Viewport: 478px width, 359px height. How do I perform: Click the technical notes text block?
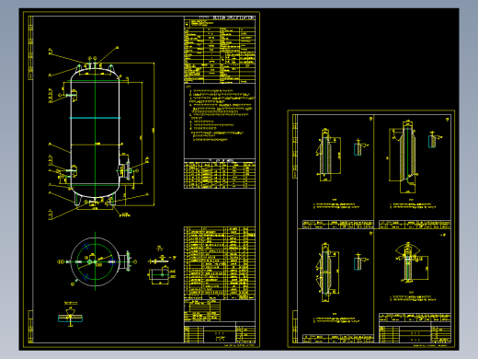click(x=220, y=114)
